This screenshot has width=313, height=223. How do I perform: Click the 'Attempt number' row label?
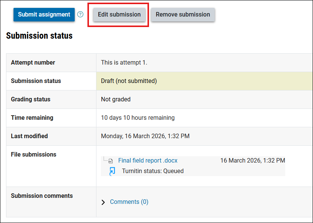(33, 62)
